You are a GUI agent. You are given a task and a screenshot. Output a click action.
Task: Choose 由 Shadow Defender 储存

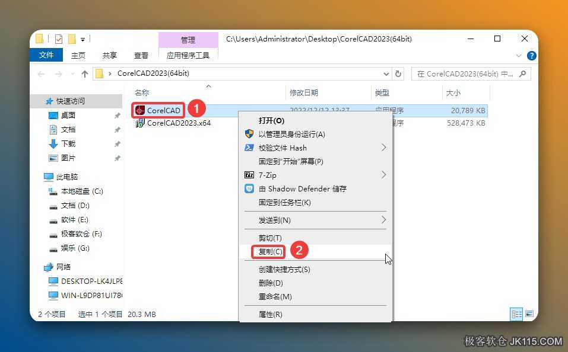pos(315,189)
